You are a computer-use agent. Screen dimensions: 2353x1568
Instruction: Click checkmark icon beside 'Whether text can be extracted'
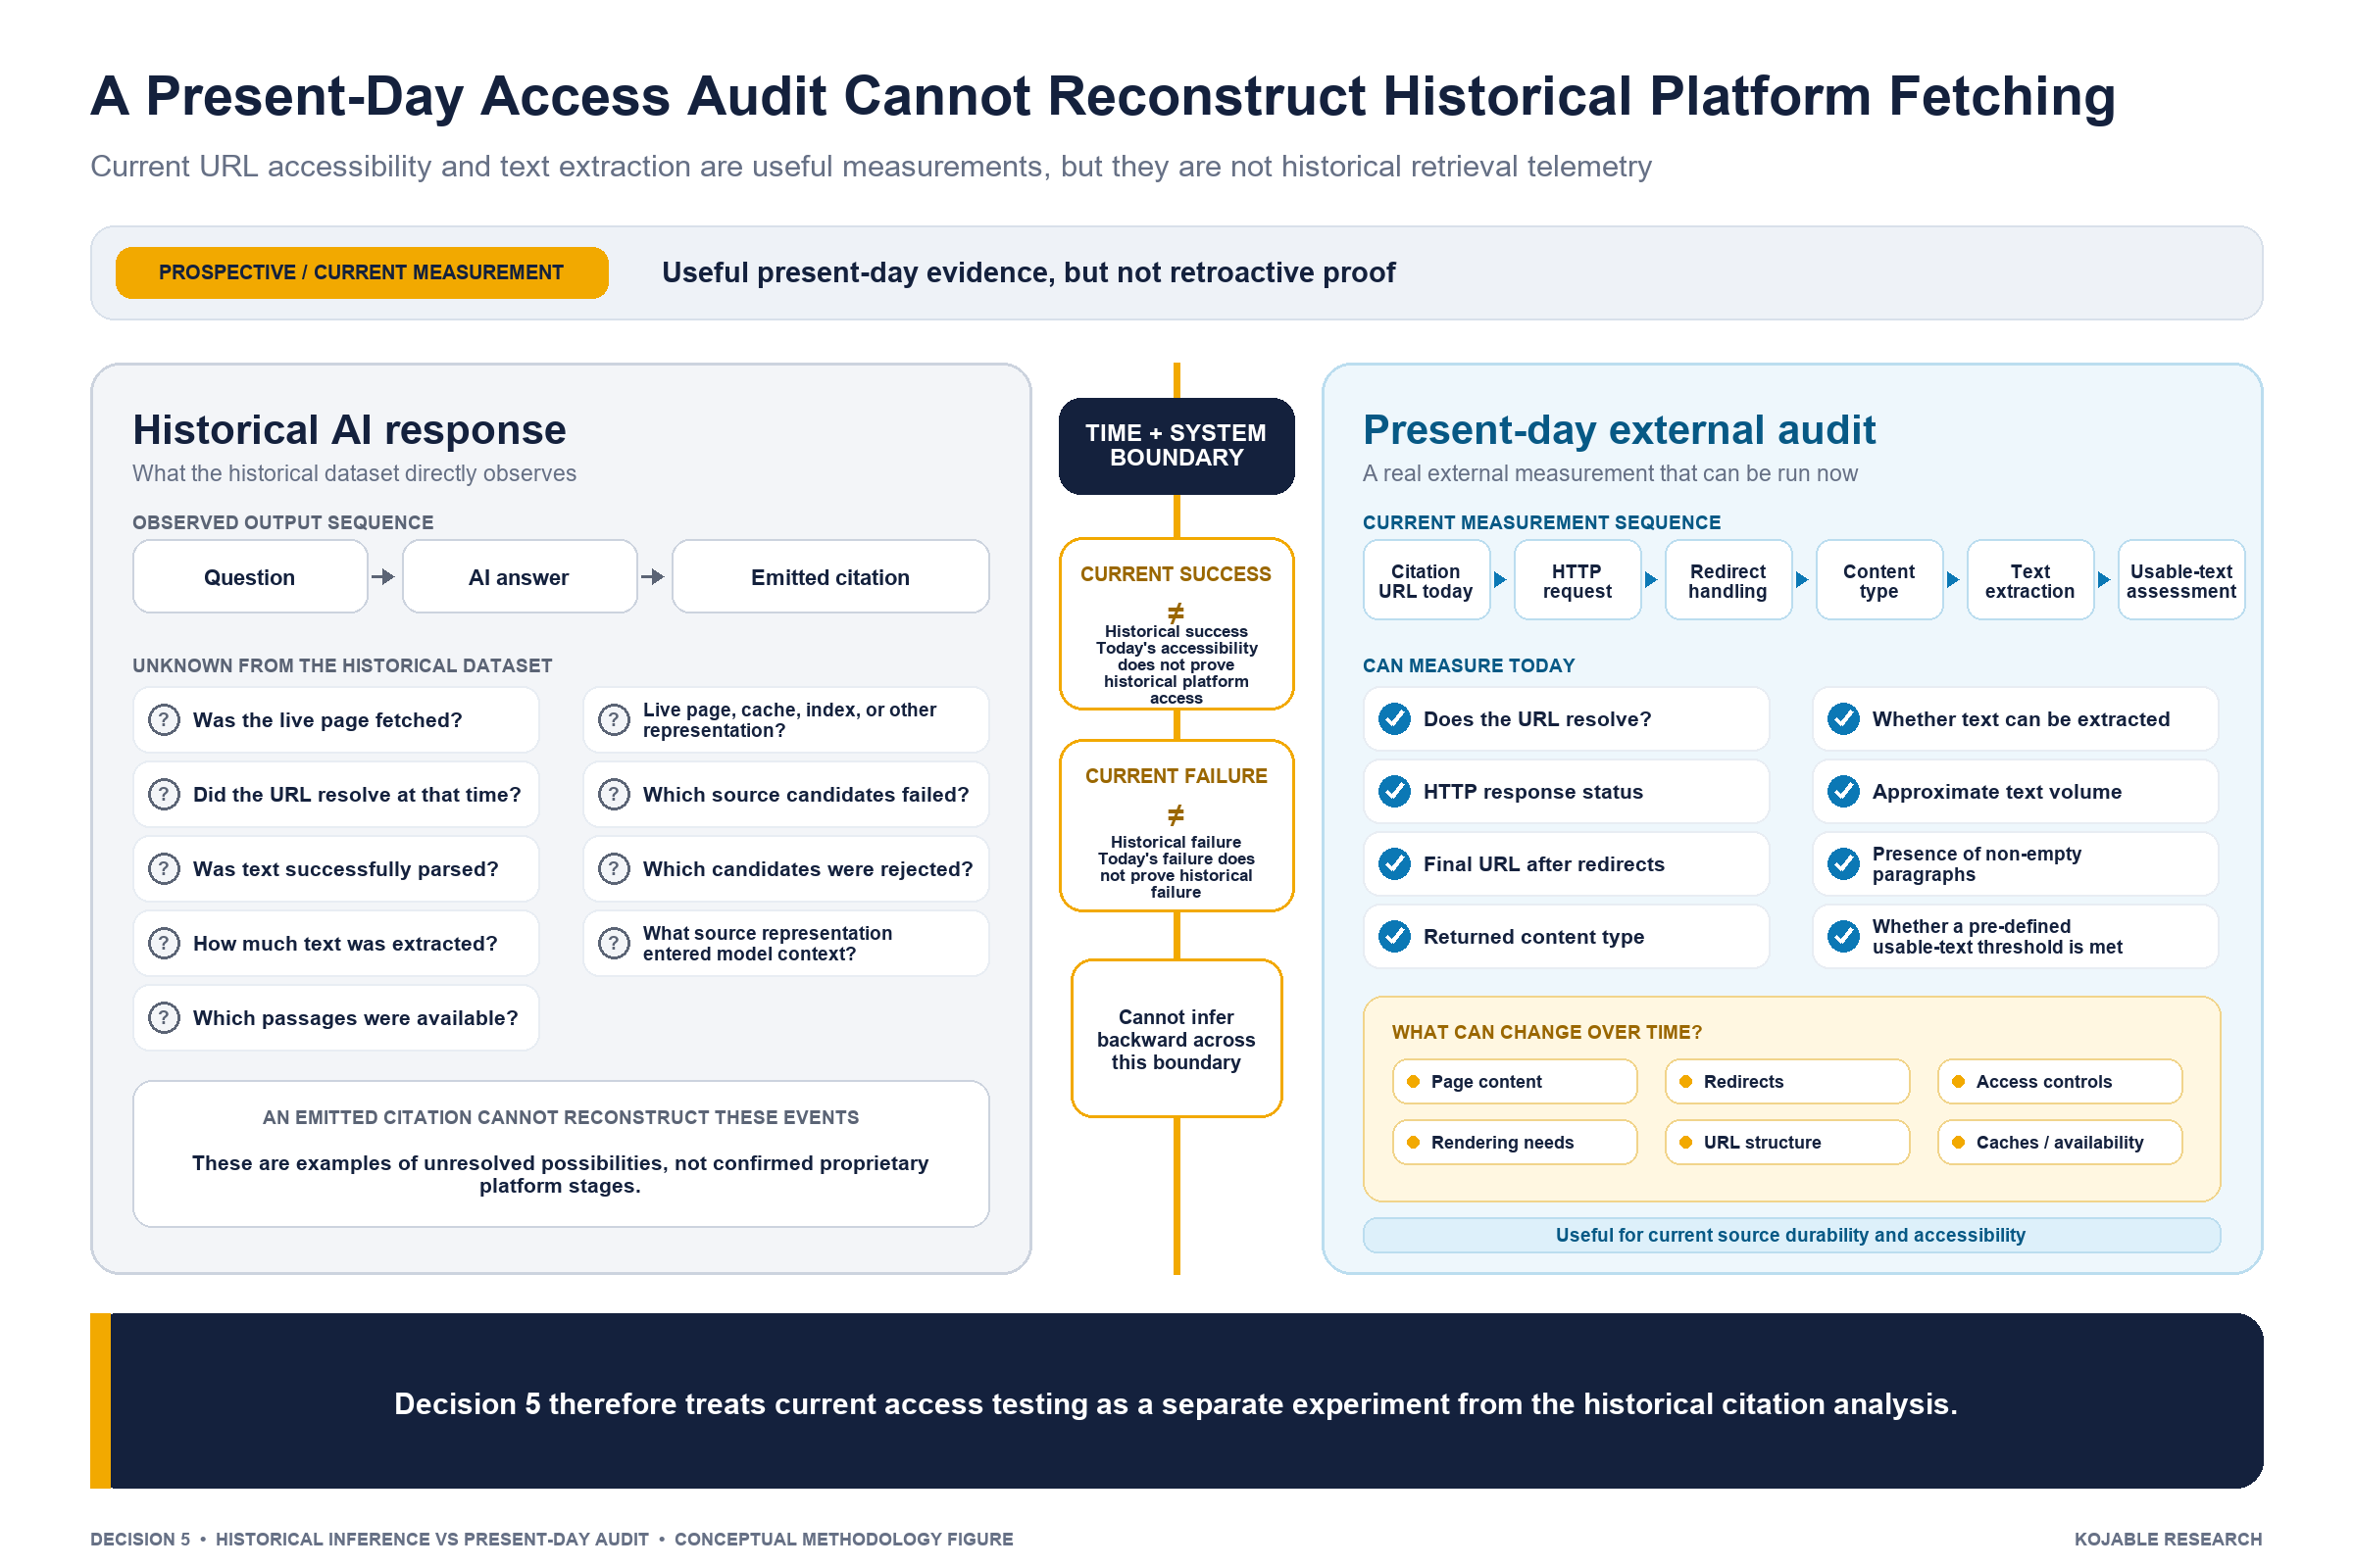click(x=1844, y=719)
